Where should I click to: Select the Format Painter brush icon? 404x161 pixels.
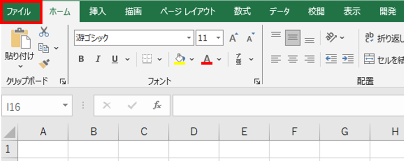[x=44, y=63]
